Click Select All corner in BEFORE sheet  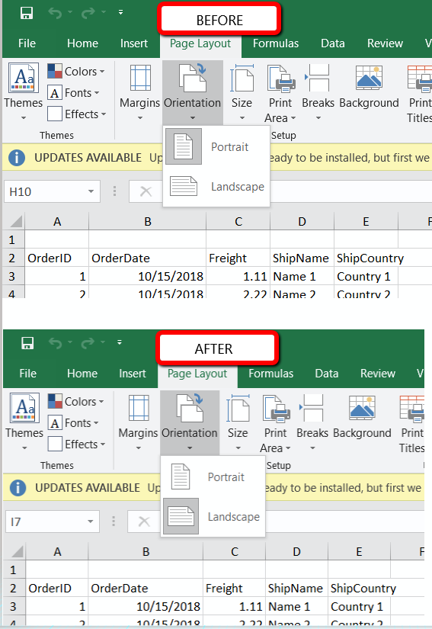(14, 221)
